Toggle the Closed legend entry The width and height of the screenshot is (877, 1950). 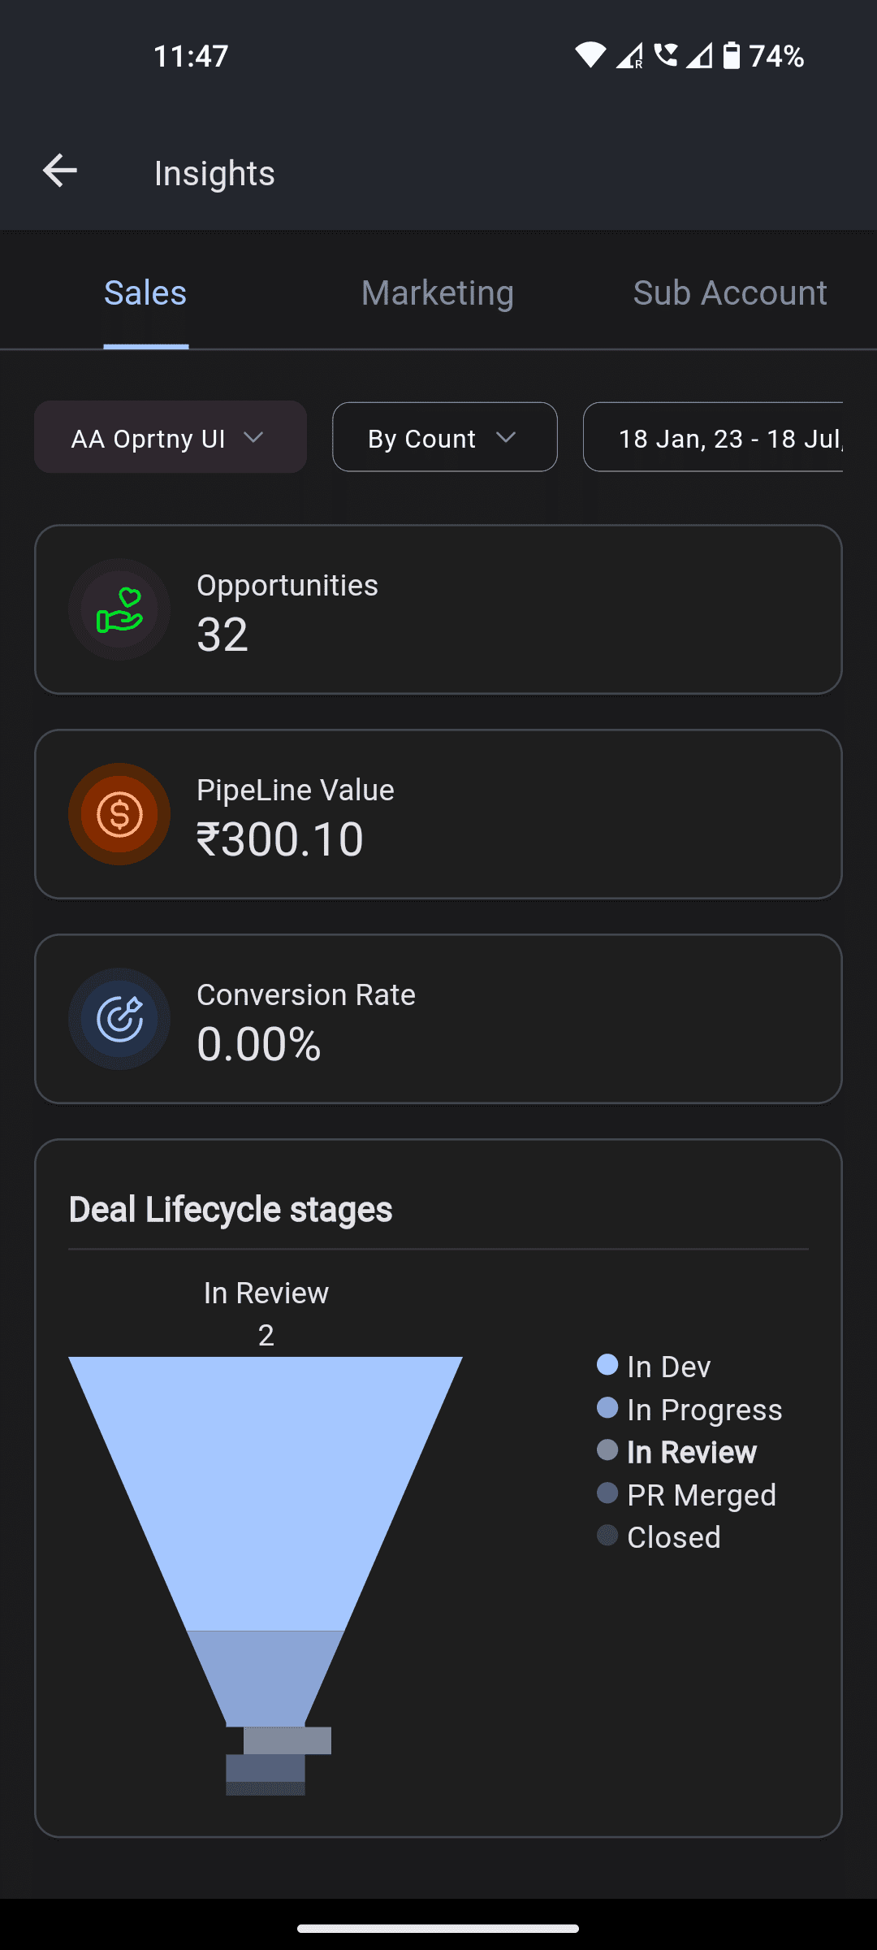click(x=659, y=1537)
